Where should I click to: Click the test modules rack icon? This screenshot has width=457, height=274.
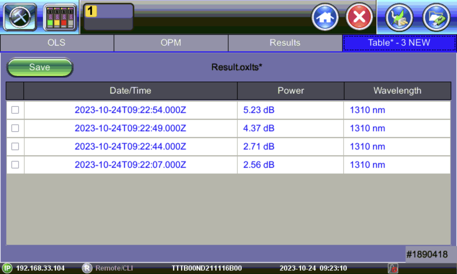tap(60, 18)
